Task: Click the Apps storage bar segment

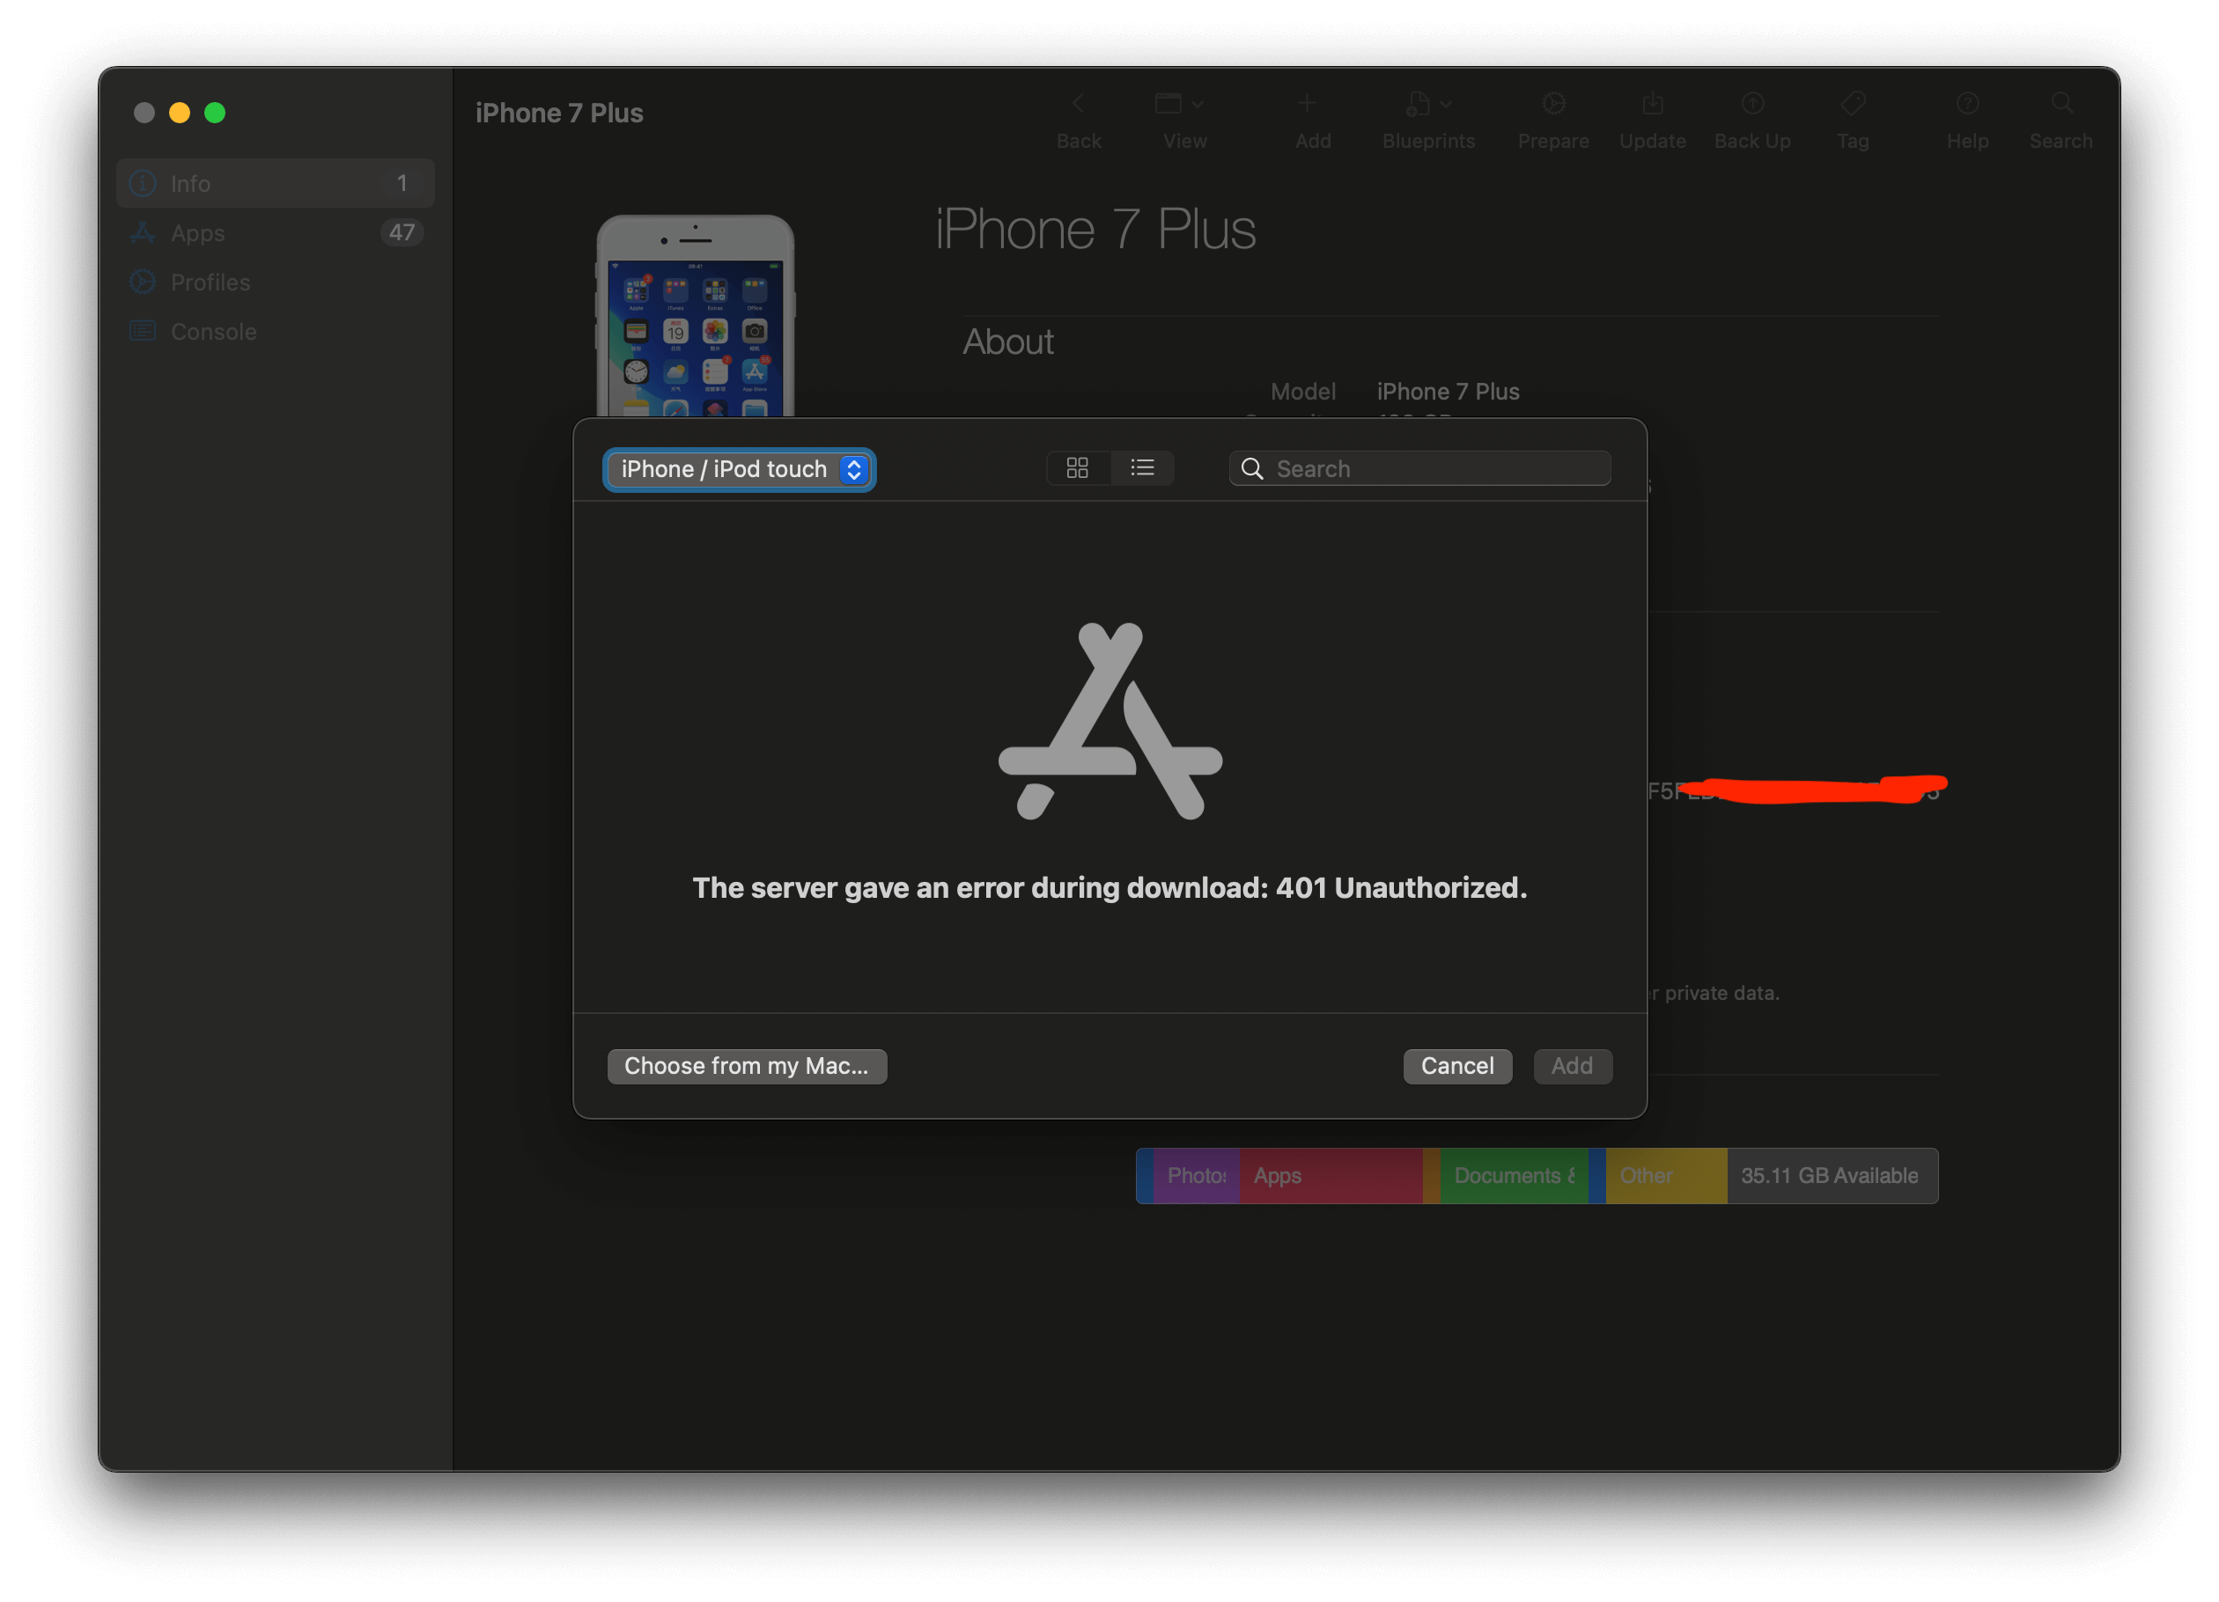Action: pyautogui.click(x=1330, y=1176)
